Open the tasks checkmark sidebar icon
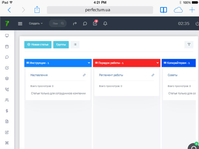Screen dimensions: 199x149 (x=7, y=68)
